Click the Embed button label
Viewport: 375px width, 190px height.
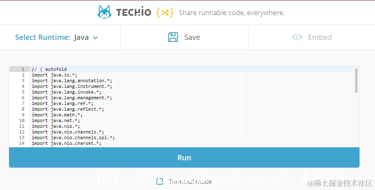[x=320, y=37]
